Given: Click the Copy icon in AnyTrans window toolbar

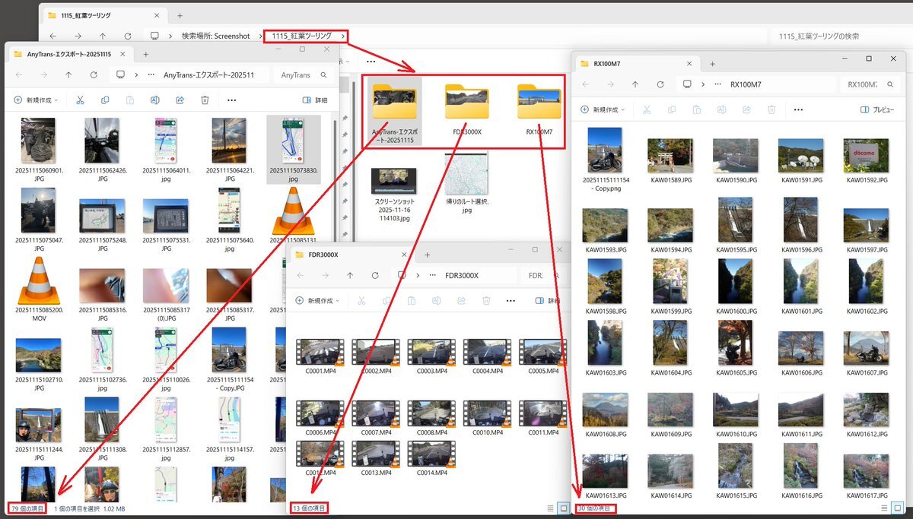Looking at the screenshot, I should (x=105, y=100).
